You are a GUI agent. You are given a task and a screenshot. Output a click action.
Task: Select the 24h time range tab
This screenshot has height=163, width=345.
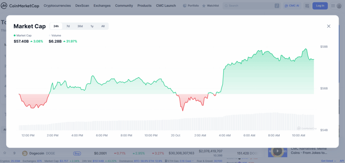click(x=56, y=26)
